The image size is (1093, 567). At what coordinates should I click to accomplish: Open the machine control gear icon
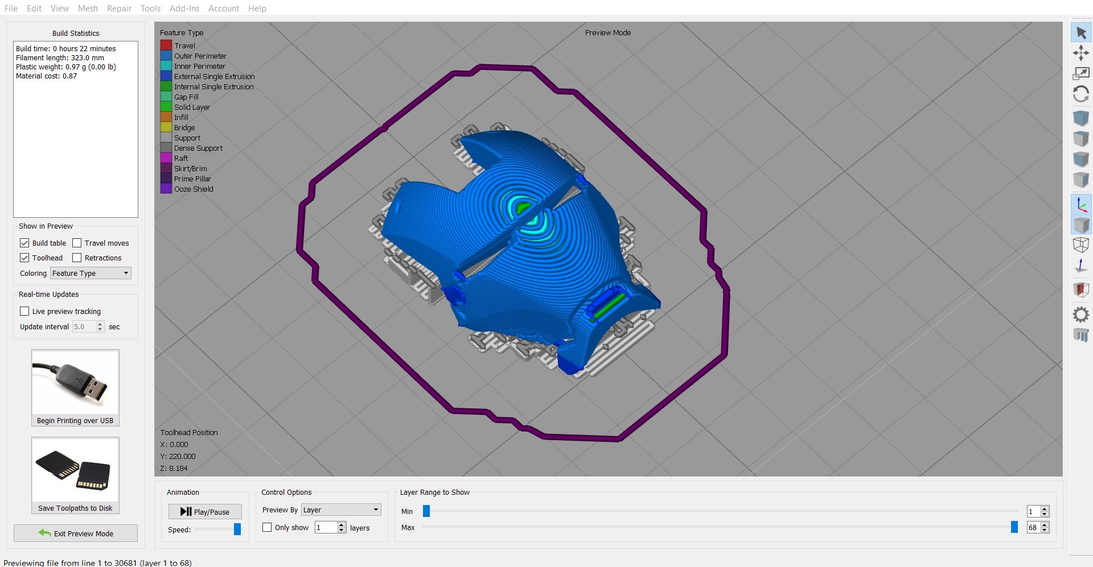[1081, 314]
